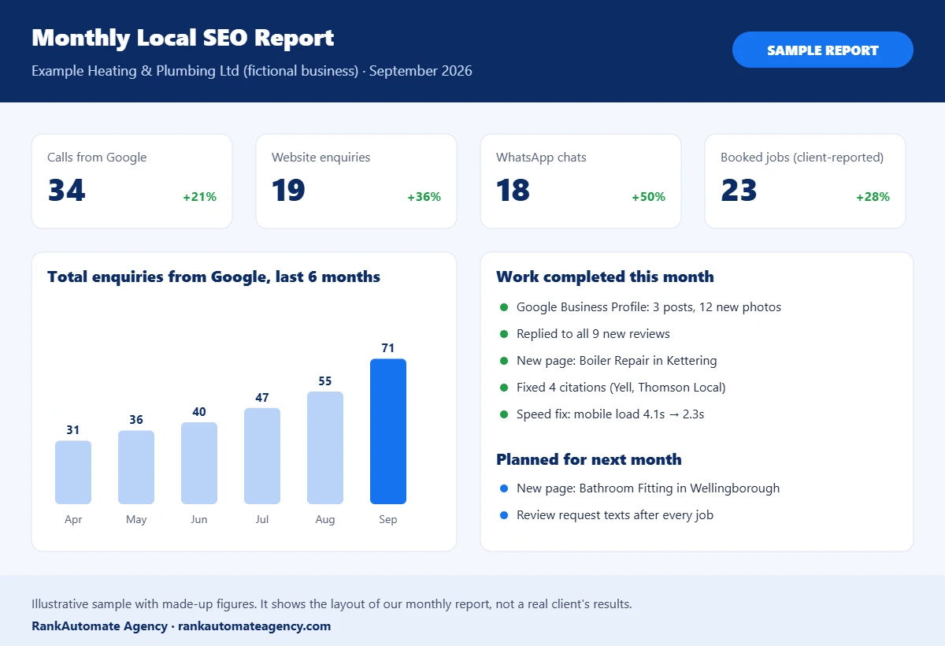Click the May axis label
Screen dimensions: 945x646
click(x=136, y=520)
